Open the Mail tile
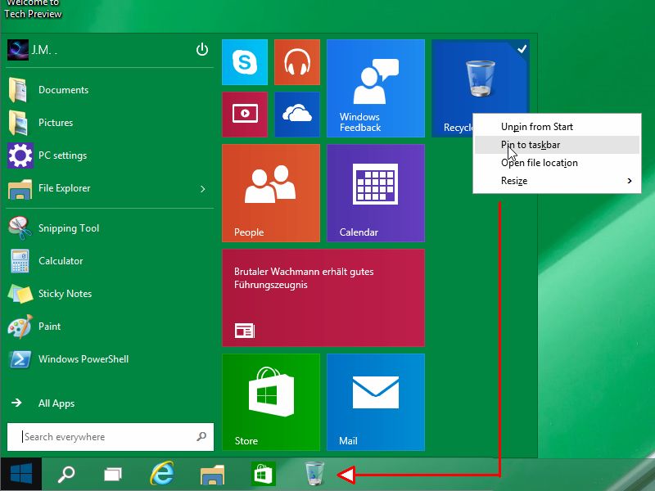Screen dimensions: 655x491 pos(376,402)
